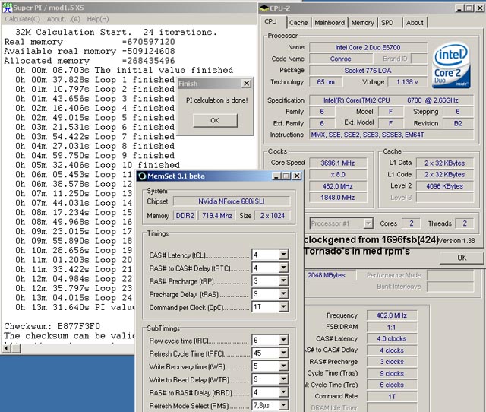Image resolution: width=486 pixels, height=412 pixels.
Task: Open the Calculate(C) menu in Super PI
Action: click(x=22, y=19)
